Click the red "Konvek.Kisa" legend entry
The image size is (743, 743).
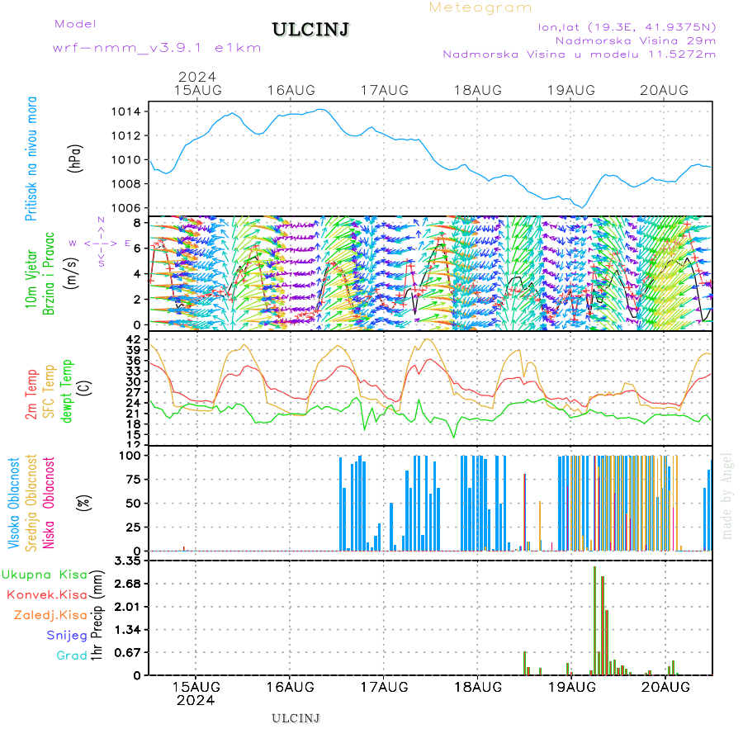(x=47, y=594)
